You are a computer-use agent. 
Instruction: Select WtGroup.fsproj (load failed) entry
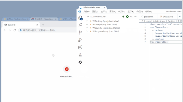tap(105, 24)
